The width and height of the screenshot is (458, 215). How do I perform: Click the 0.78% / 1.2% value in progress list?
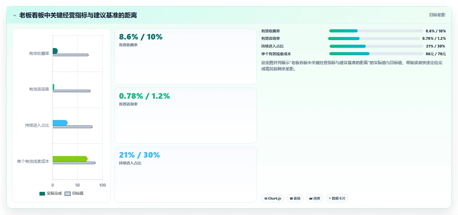pos(434,39)
